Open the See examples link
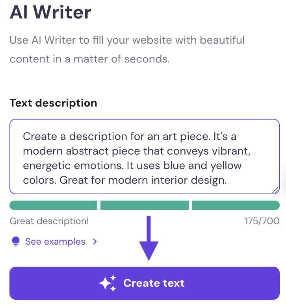 tap(55, 241)
